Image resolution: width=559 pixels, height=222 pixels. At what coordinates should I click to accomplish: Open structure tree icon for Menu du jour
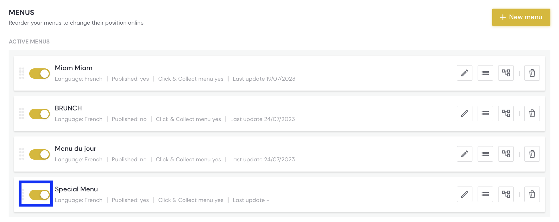(506, 154)
